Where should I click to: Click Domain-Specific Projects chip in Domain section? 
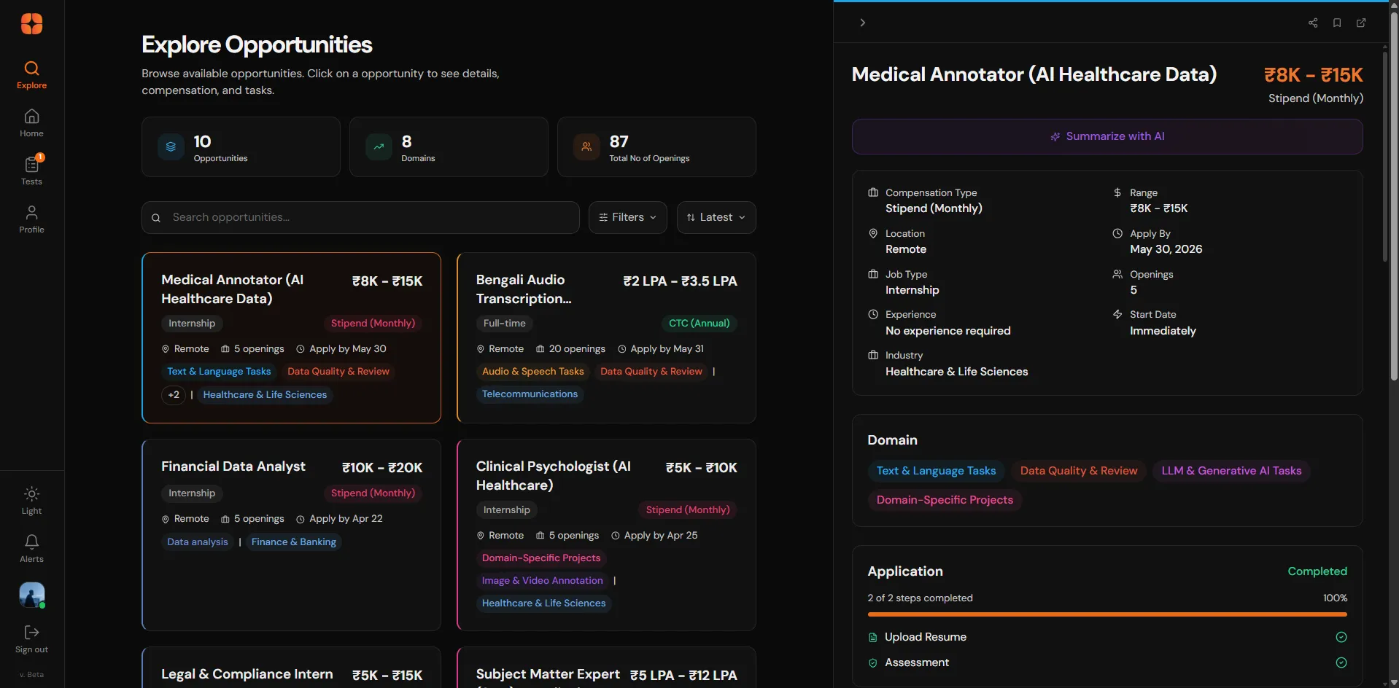(945, 500)
